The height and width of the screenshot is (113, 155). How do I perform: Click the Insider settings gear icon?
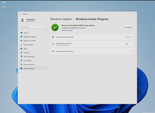click(53, 37)
